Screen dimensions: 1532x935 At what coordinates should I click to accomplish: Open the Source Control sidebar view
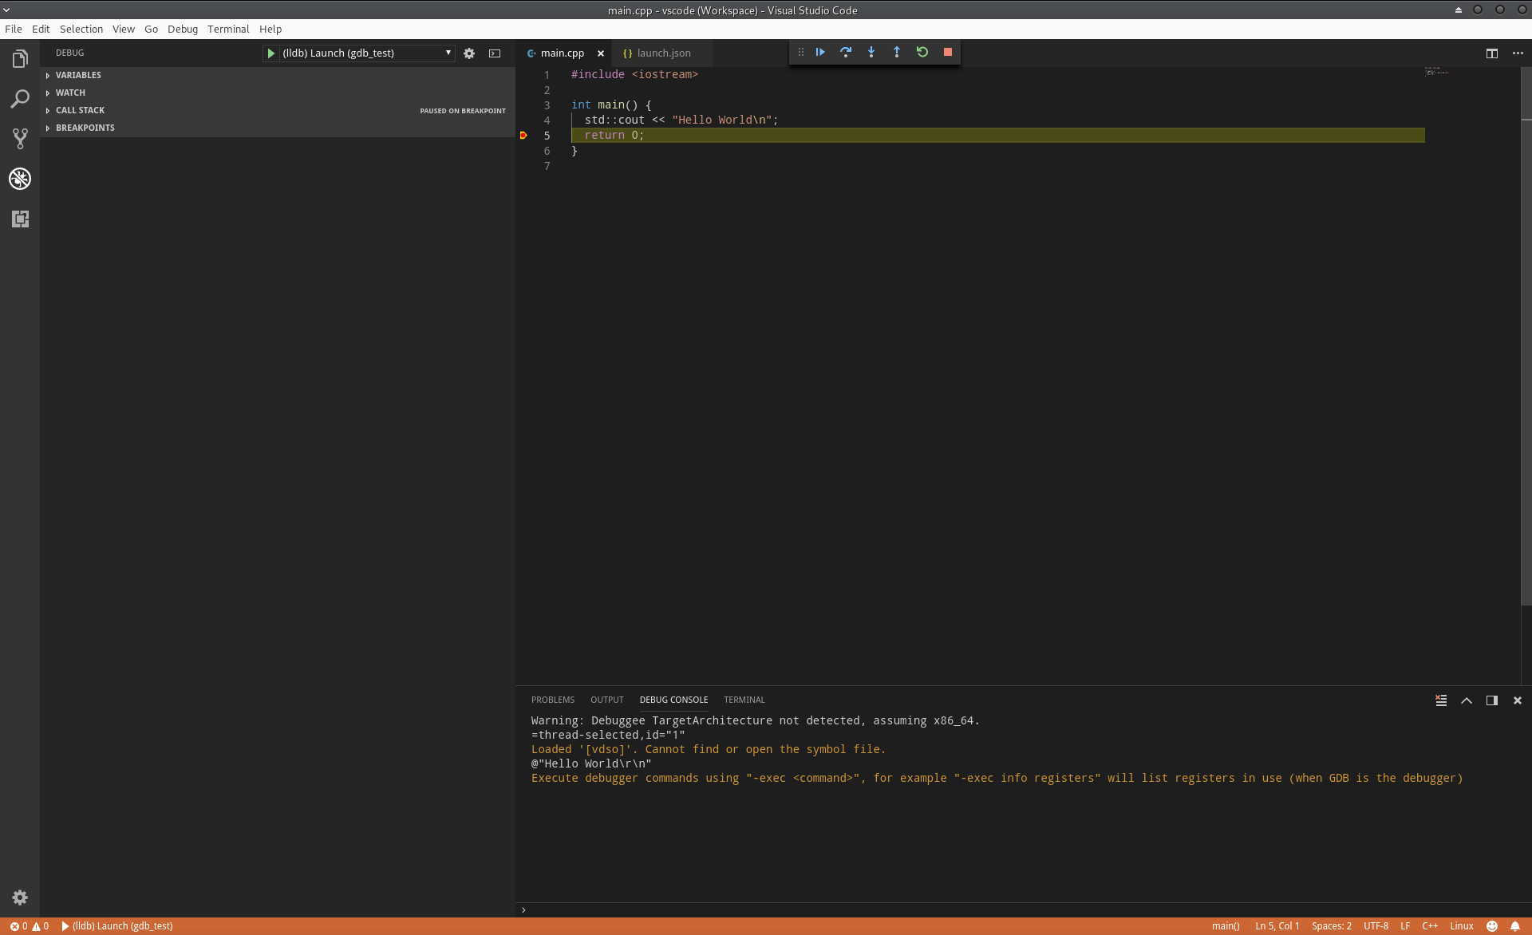20,139
